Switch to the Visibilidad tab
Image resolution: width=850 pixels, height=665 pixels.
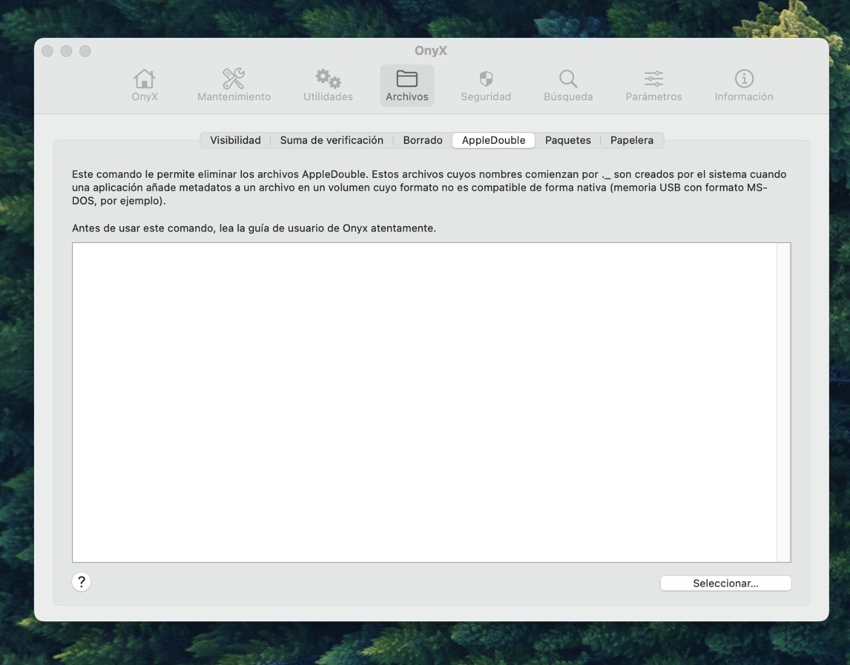(x=235, y=140)
